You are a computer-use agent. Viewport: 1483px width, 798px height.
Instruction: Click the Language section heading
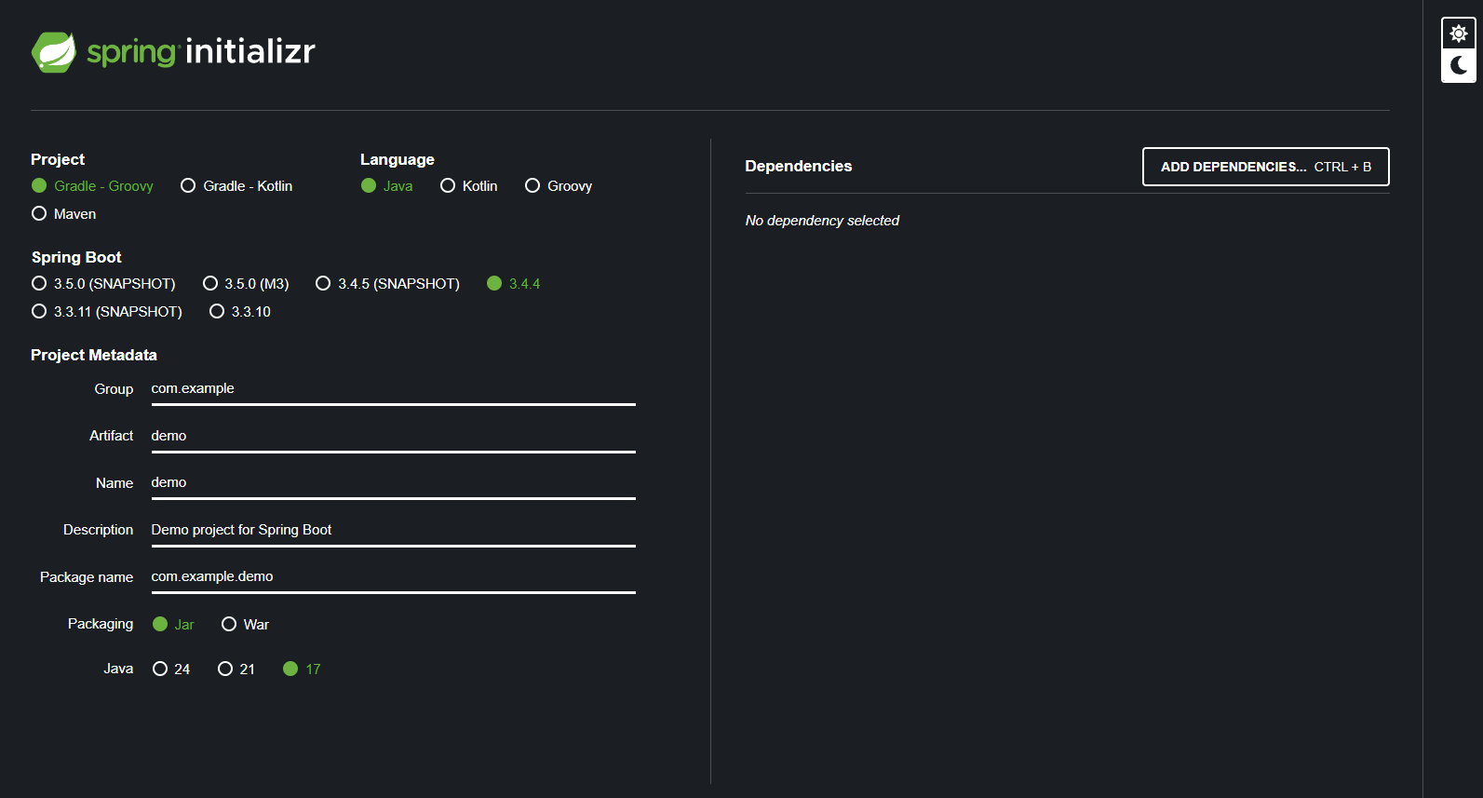click(398, 159)
